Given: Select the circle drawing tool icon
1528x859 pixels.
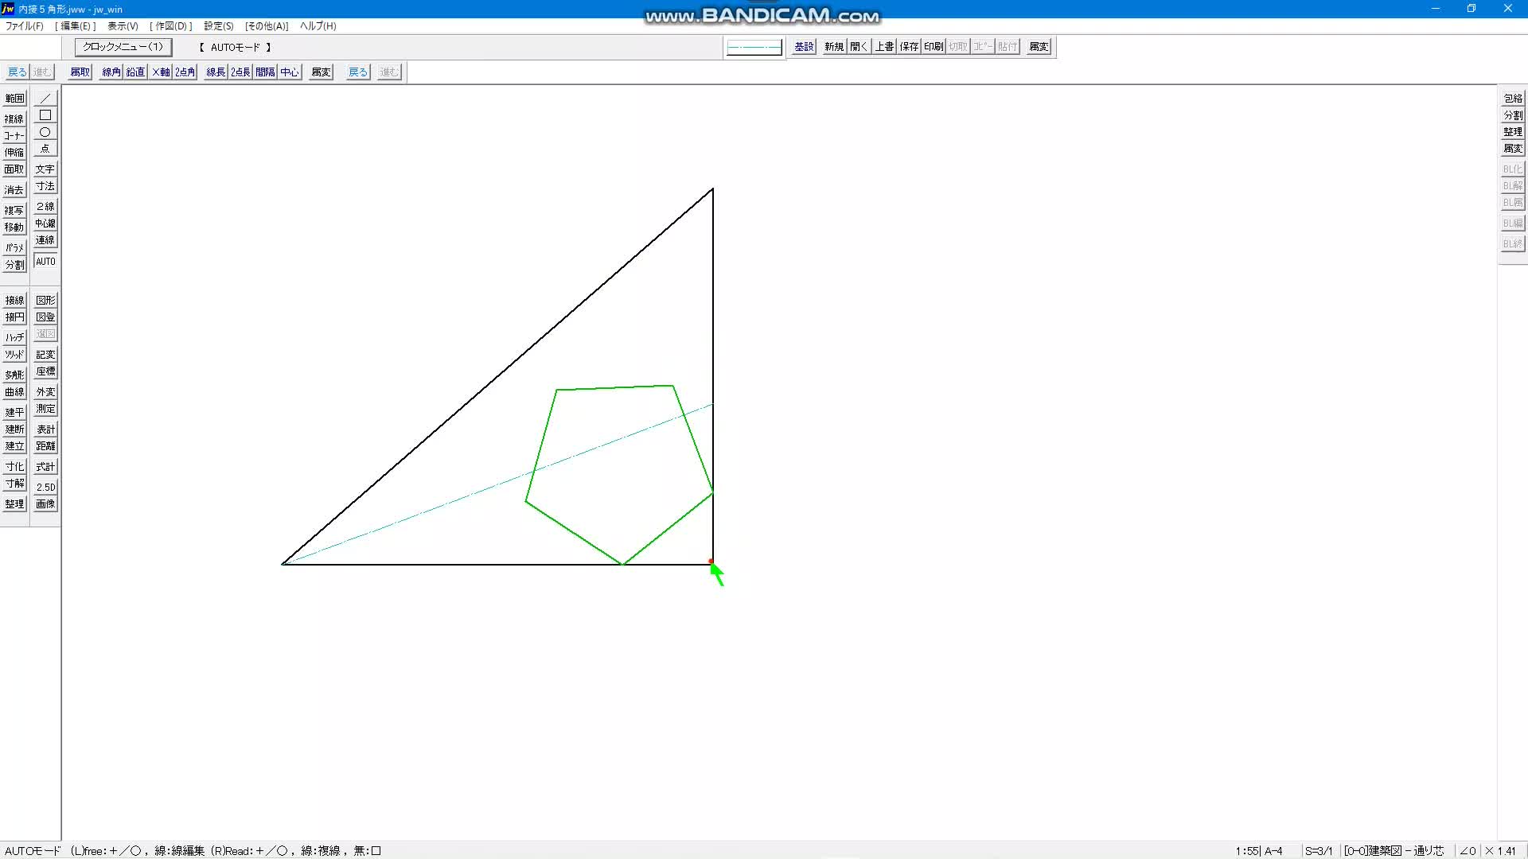Looking at the screenshot, I should (x=45, y=132).
